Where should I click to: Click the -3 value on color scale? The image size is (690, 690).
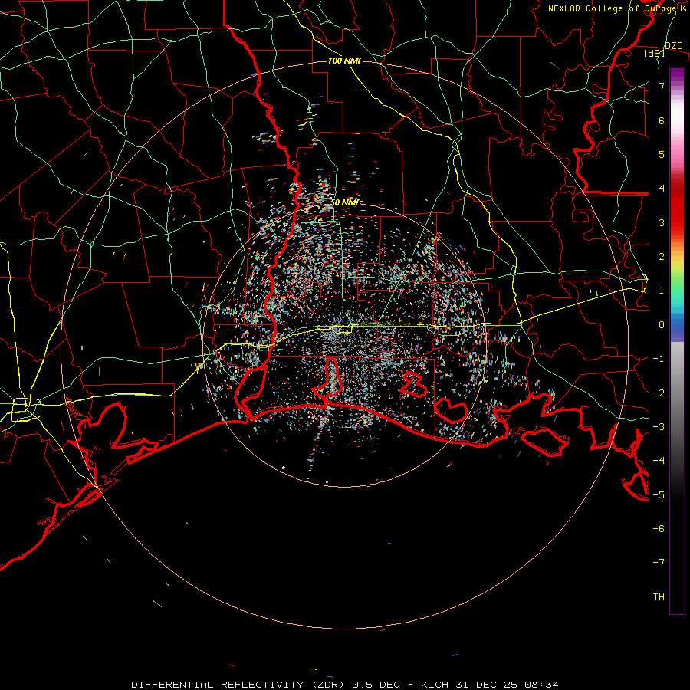(659, 426)
